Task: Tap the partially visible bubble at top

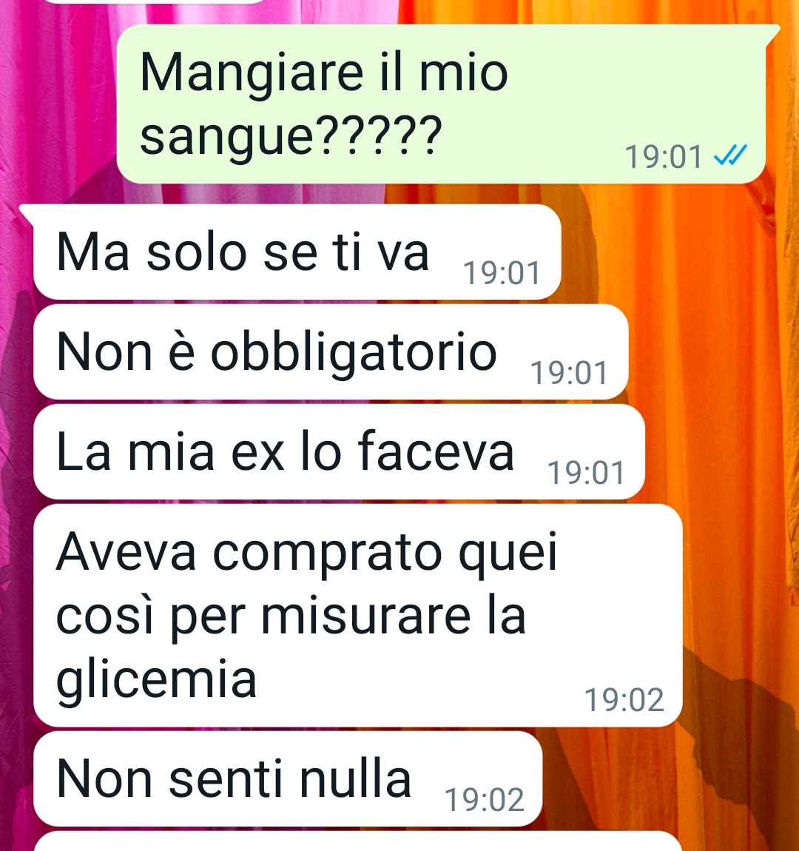Action: 155,1
